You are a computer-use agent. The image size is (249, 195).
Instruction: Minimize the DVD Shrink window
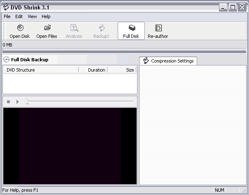click(x=223, y=7)
